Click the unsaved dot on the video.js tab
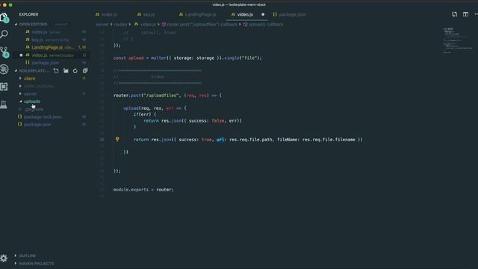The height and width of the screenshot is (269, 478). [263, 14]
